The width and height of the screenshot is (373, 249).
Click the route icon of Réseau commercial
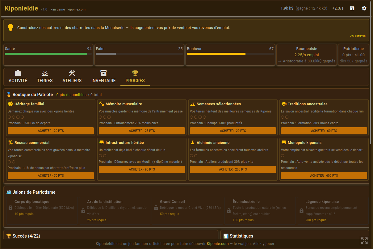click(x=10, y=142)
